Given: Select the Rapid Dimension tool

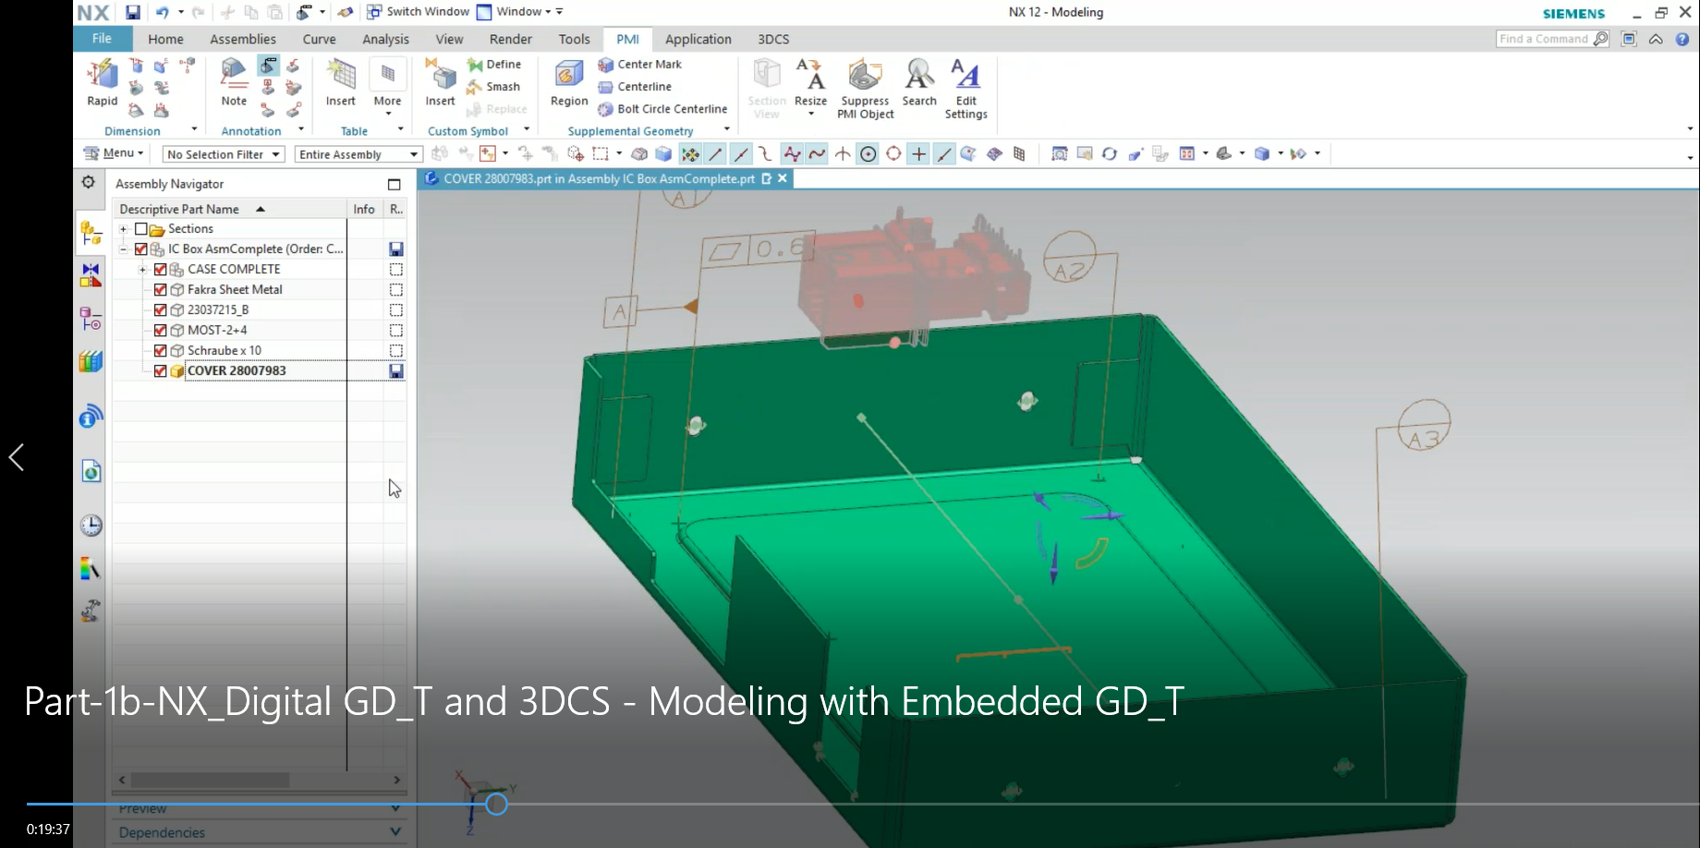Looking at the screenshot, I should (x=102, y=83).
